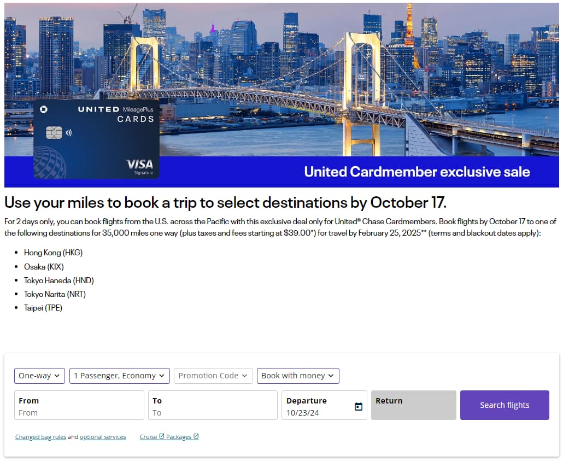The width and height of the screenshot is (563, 462).
Task: Click the Chase logo on the card
Action: 44,109
